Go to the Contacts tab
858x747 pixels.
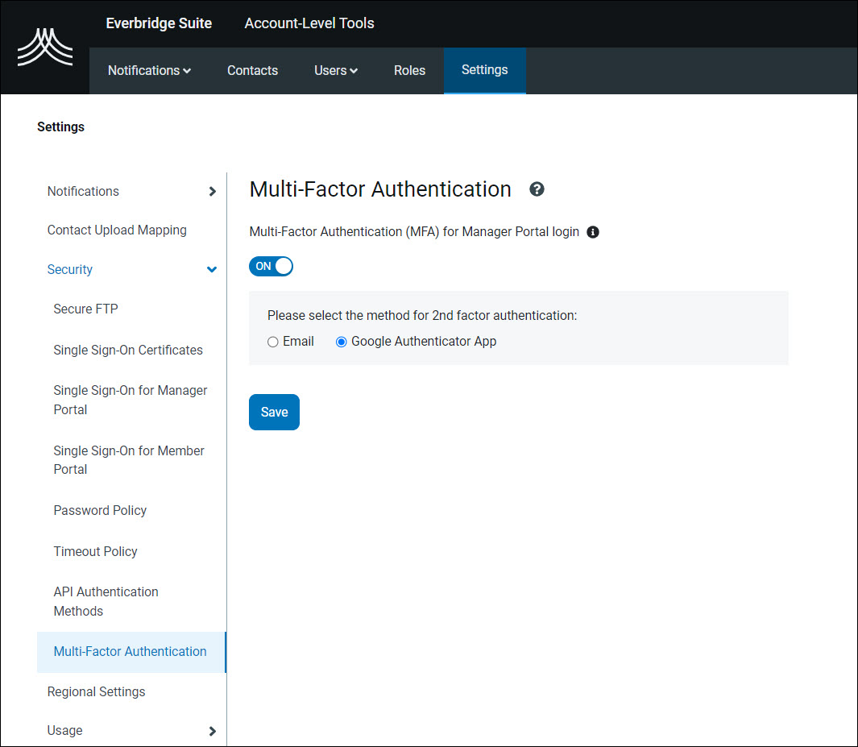tap(252, 70)
